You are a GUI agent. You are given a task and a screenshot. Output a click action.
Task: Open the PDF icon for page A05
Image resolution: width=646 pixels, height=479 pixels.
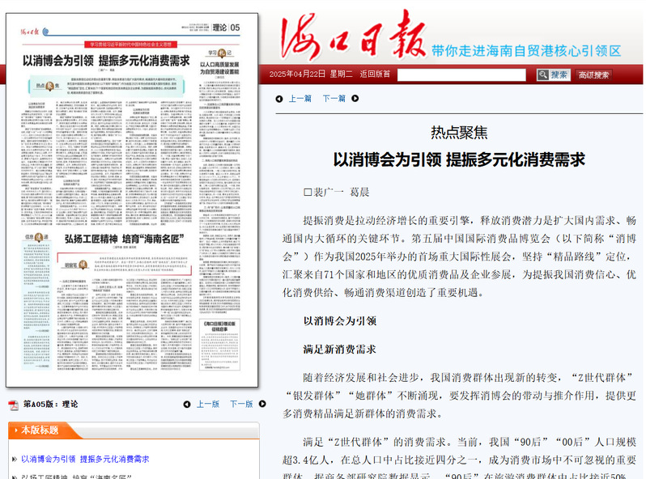[x=13, y=405]
